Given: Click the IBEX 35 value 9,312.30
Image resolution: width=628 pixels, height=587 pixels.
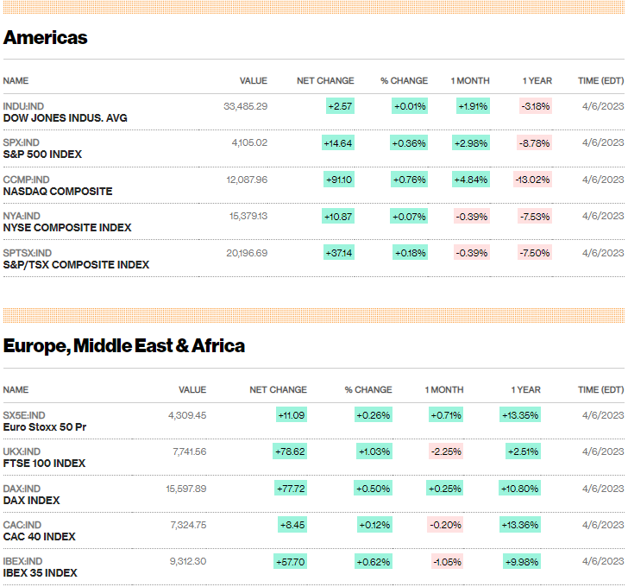Looking at the screenshot, I should click(x=188, y=561).
